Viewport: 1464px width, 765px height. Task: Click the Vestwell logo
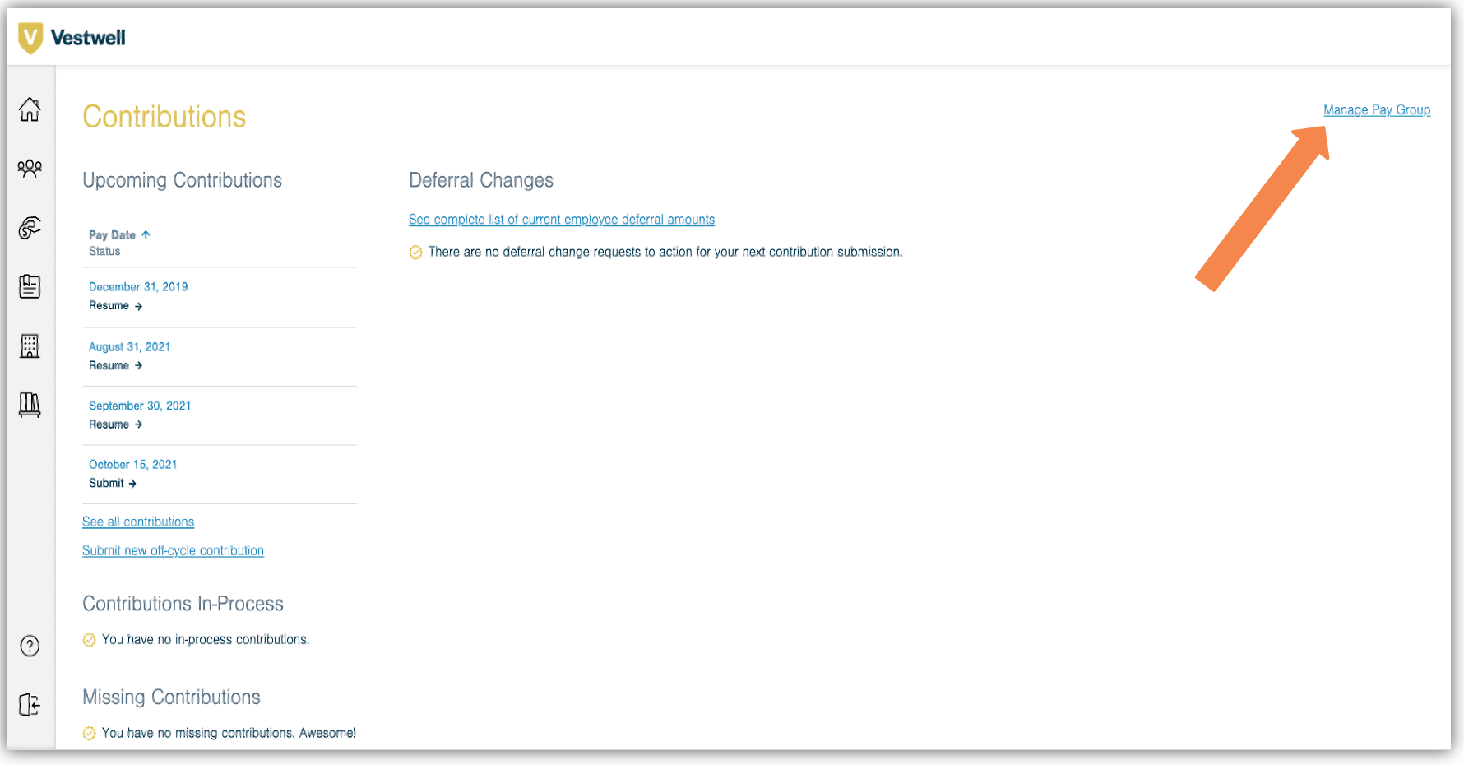pos(72,38)
